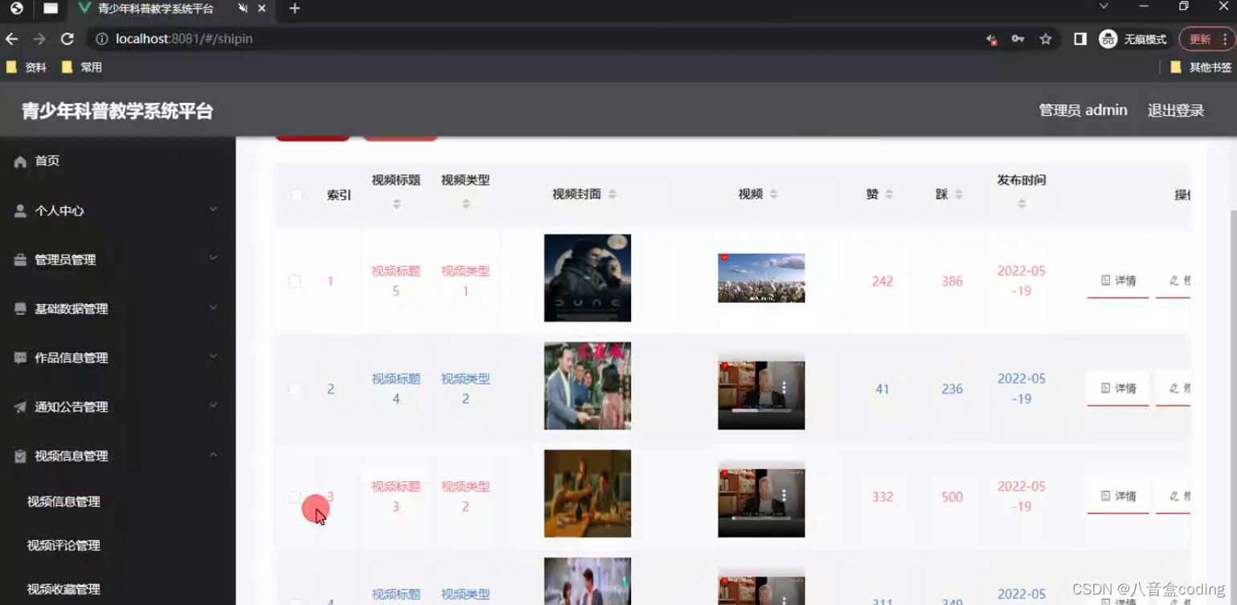Viewport: 1237px width, 605px height.
Task: Click the 500 dislikes cell
Action: [952, 497]
